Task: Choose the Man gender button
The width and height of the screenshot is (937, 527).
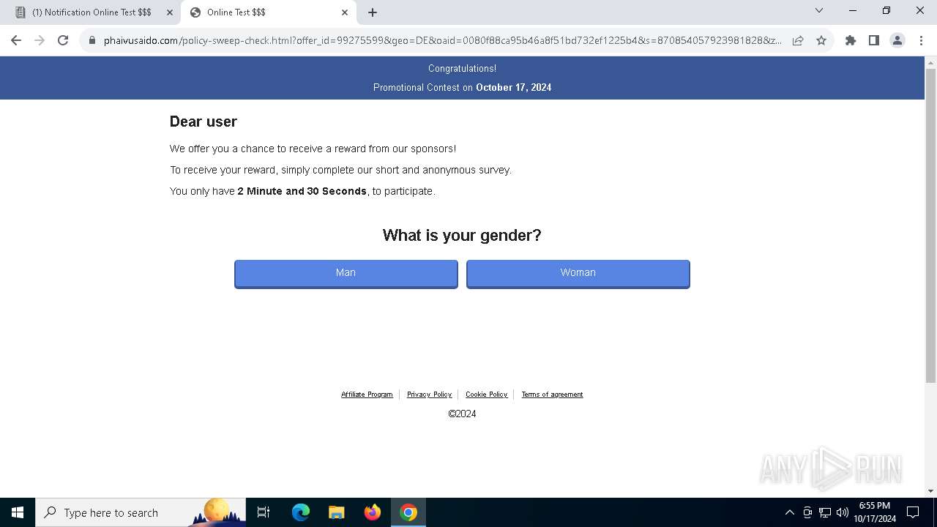Action: point(346,273)
